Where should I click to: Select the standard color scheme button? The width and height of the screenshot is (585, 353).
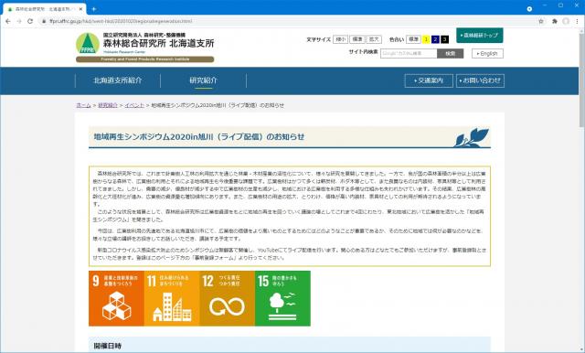[413, 39]
